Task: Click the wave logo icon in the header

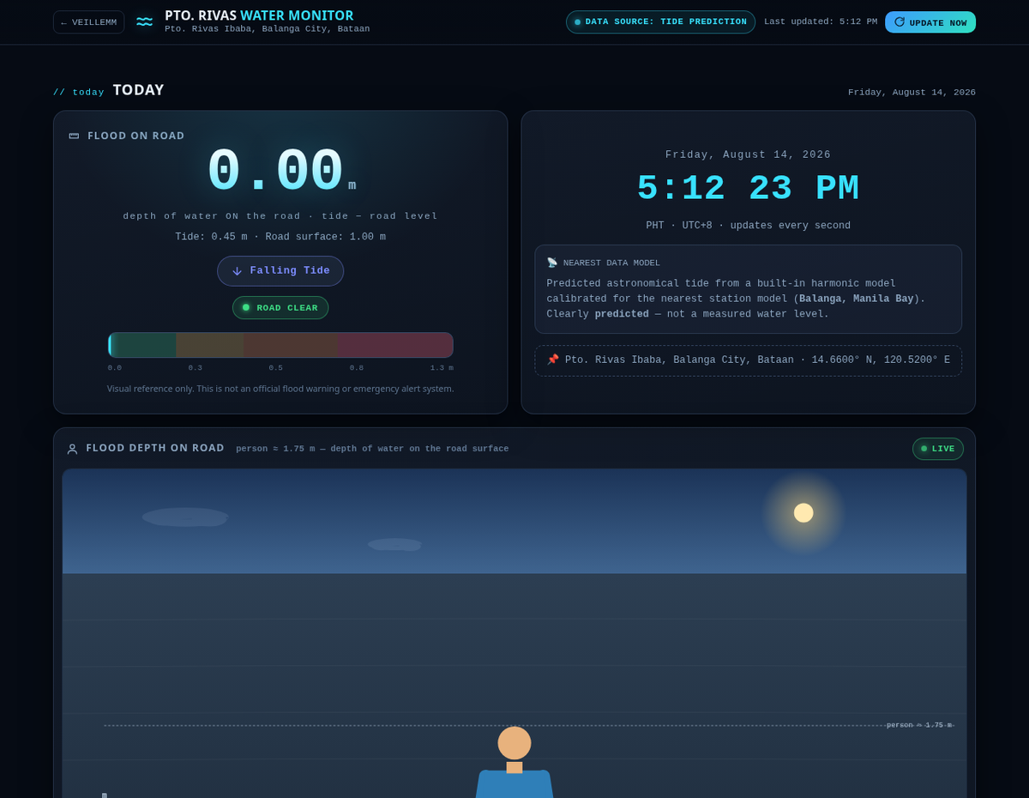Action: pos(144,21)
